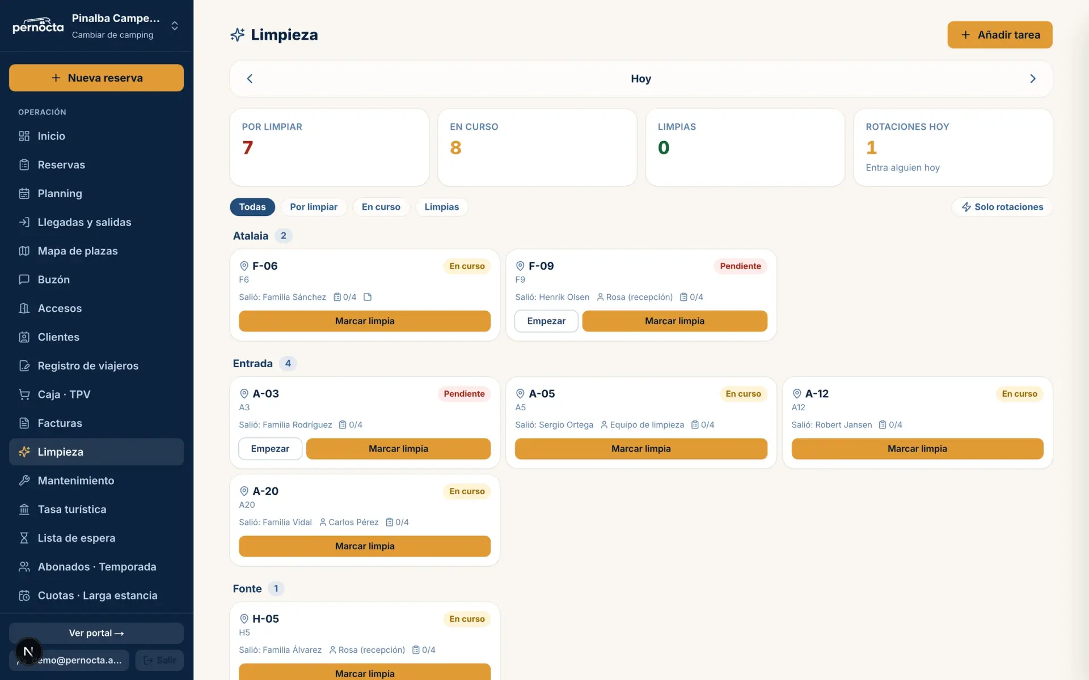Click the Cuotas Larga estancia icon
The image size is (1089, 680).
point(24,596)
